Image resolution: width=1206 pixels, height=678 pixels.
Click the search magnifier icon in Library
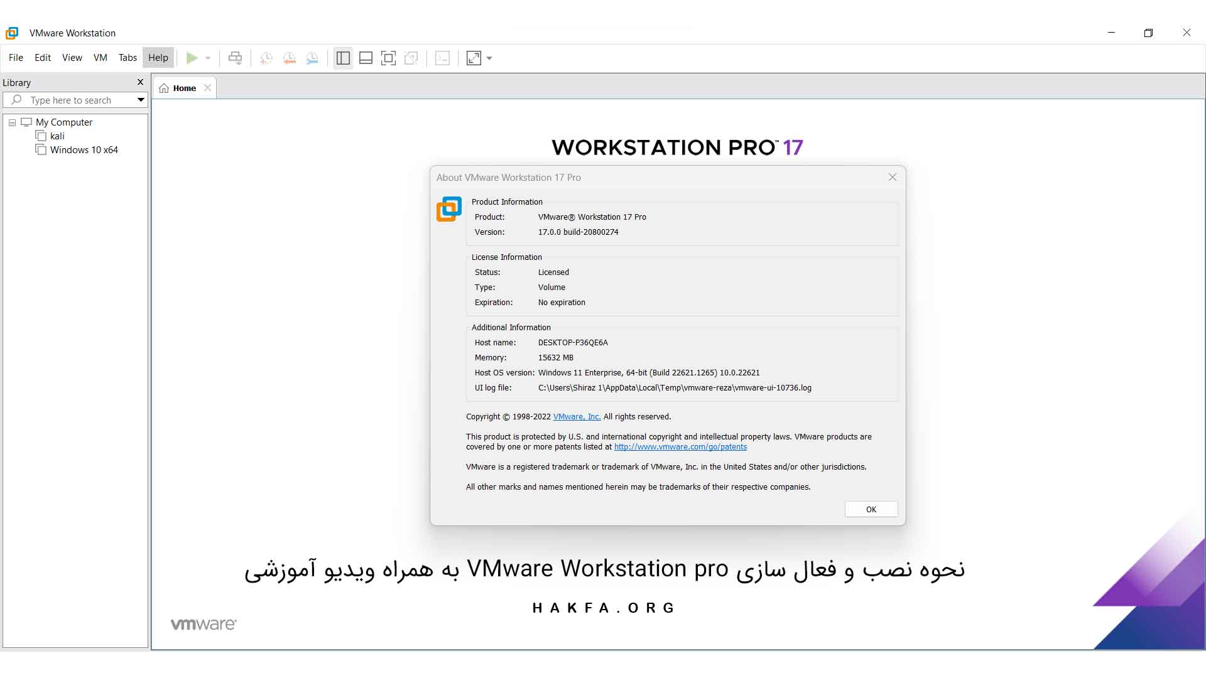[16, 100]
